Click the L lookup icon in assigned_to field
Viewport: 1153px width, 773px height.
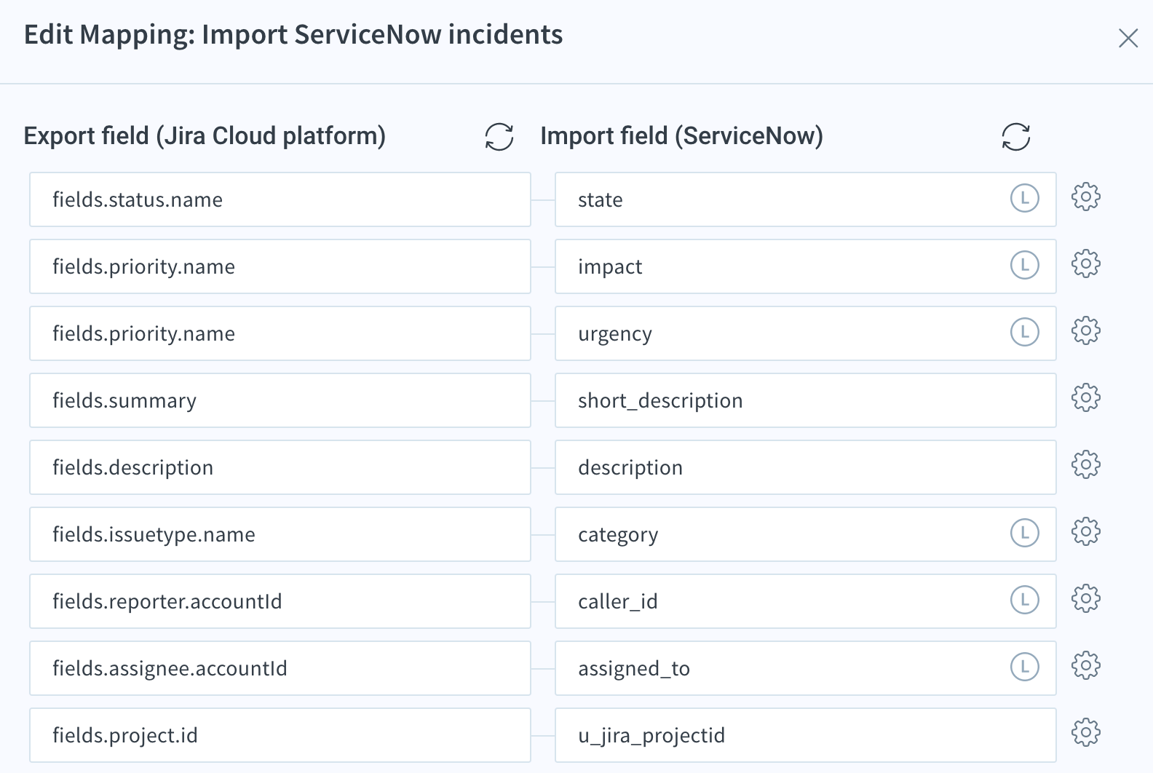click(1025, 667)
